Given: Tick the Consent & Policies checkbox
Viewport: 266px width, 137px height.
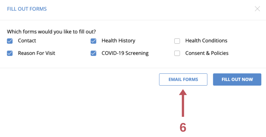Looking at the screenshot, I should (177, 53).
